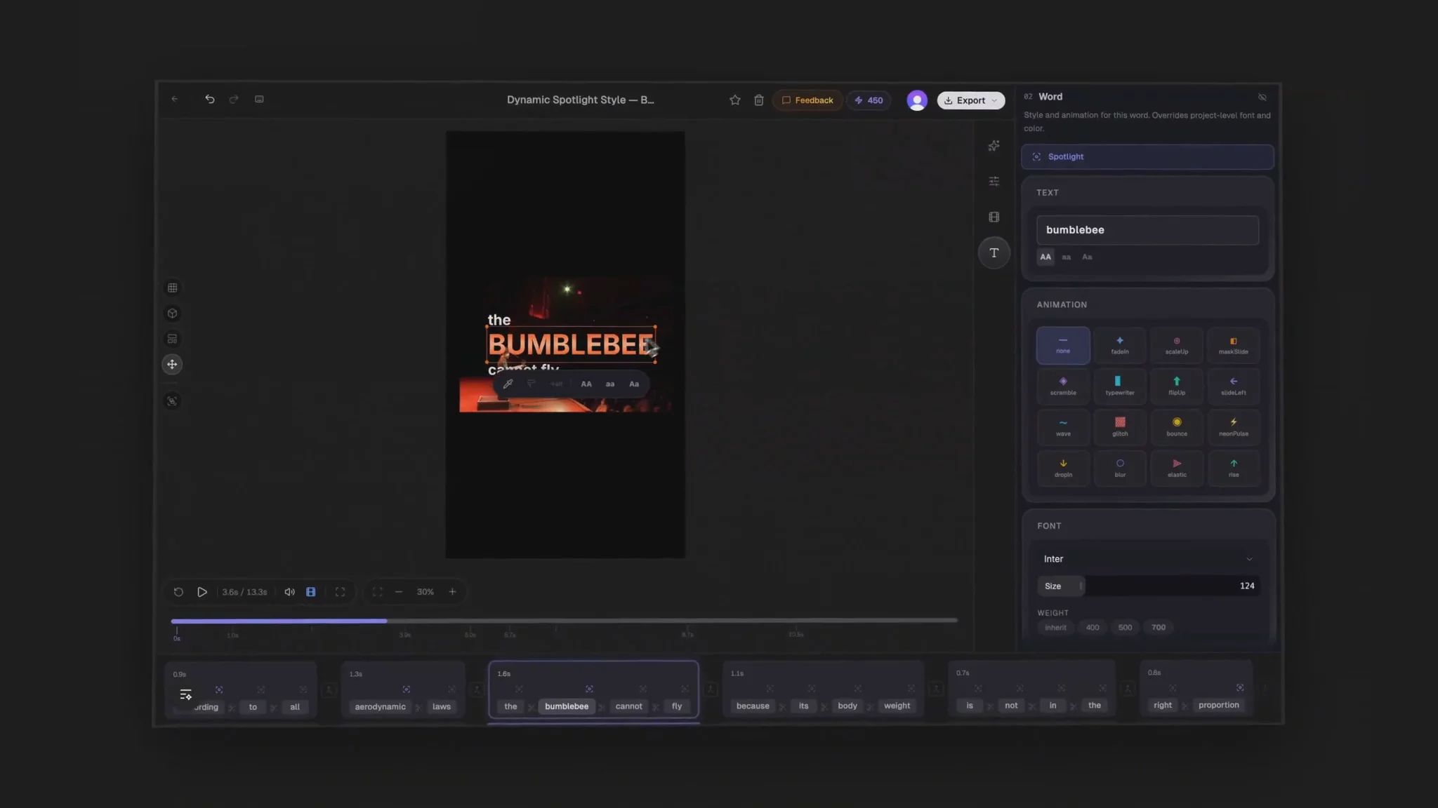Open the user avatar menu
This screenshot has height=808, width=1438.
click(x=917, y=100)
